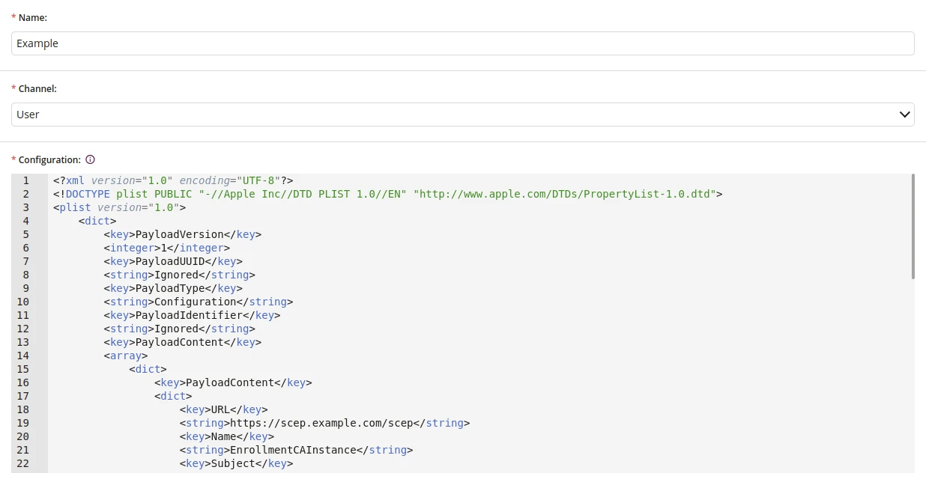Viewport: 926px width, 488px height.
Task: Click the Ignored string on line 8
Action: click(180, 275)
